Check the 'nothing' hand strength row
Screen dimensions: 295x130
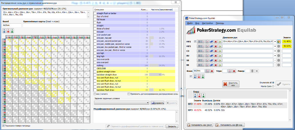(x=95, y=65)
